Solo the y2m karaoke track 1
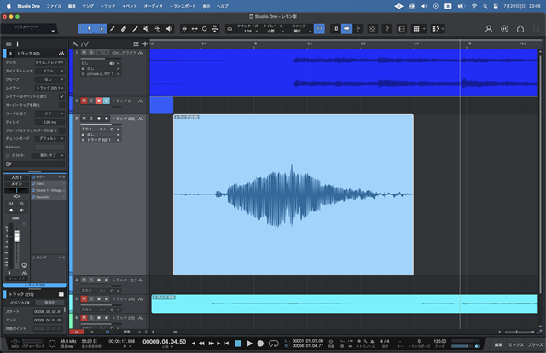Image resolution: width=546 pixels, height=353 pixels. click(x=91, y=53)
